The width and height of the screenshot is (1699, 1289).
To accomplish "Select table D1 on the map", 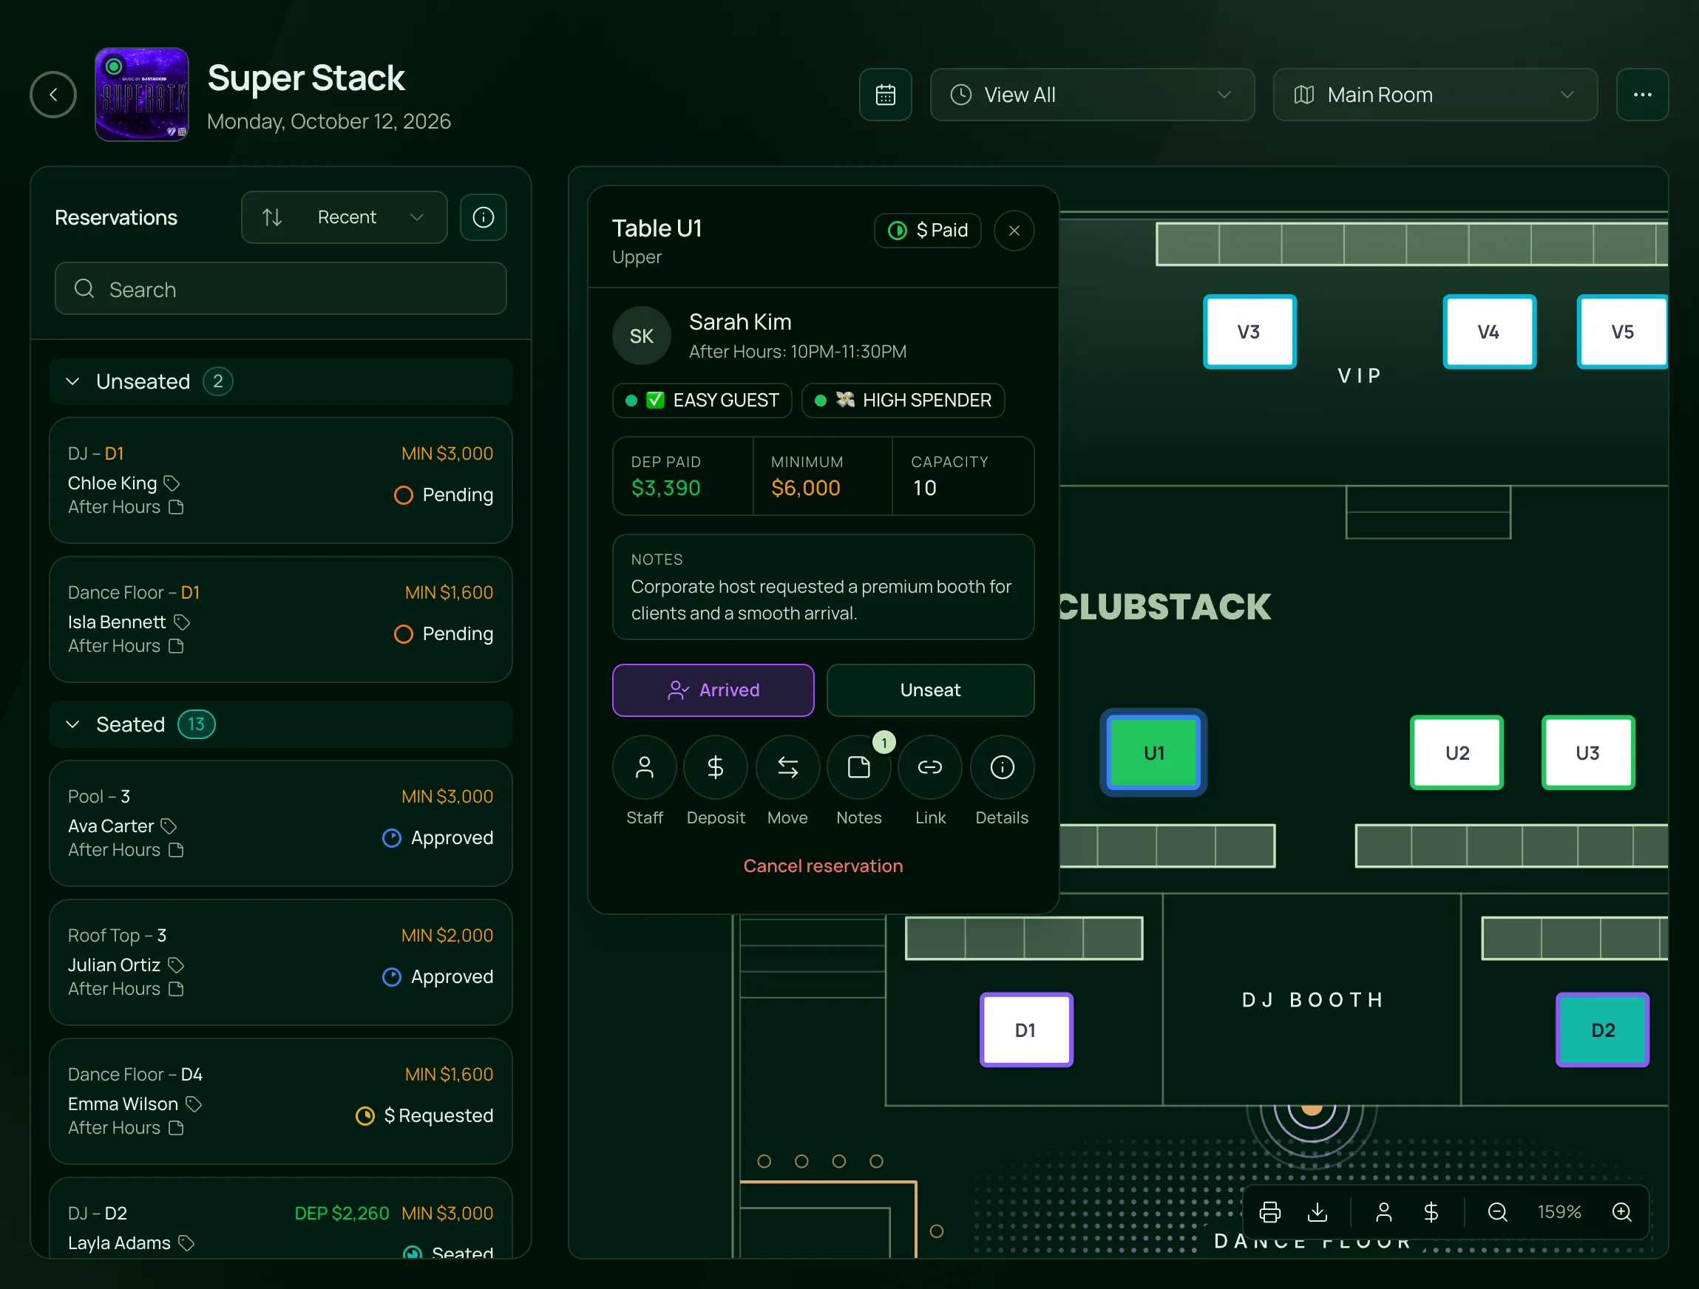I will [x=1026, y=1030].
